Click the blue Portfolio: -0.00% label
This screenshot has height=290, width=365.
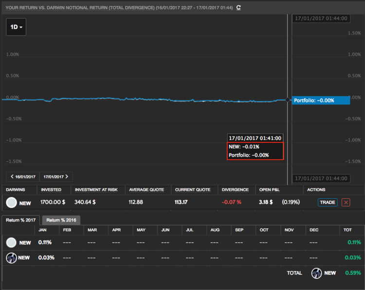(320, 101)
